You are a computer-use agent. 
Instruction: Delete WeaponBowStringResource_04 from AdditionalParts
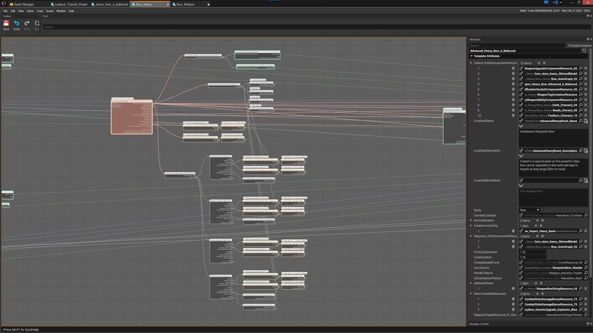586,289
